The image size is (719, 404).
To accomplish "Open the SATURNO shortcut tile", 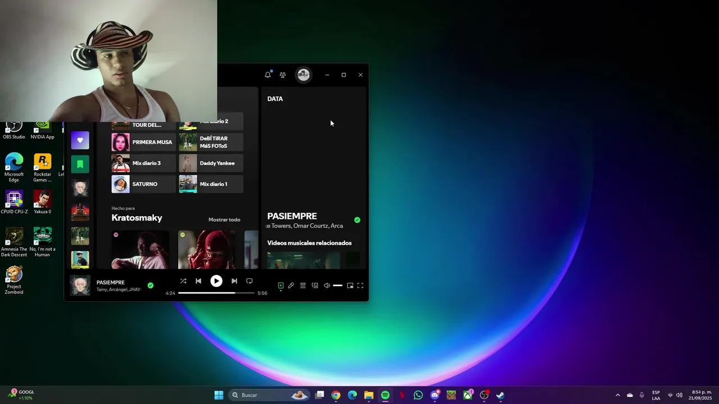I will pyautogui.click(x=143, y=184).
